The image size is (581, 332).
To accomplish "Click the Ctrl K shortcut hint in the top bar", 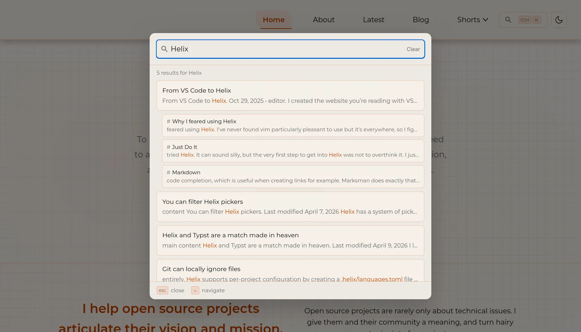I will coord(529,20).
